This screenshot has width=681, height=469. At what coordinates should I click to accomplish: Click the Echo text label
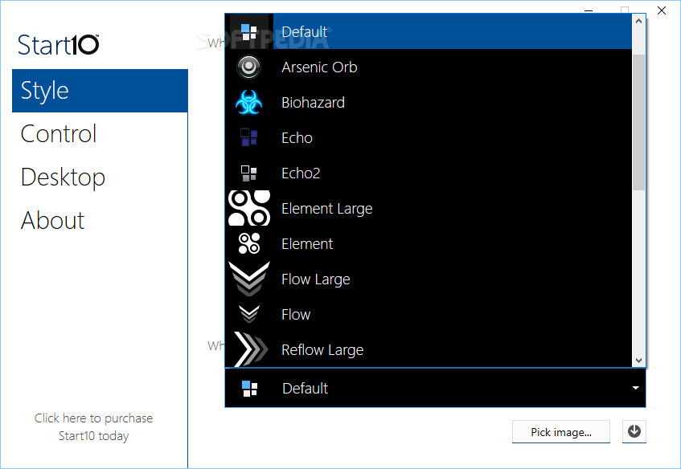pyautogui.click(x=297, y=137)
